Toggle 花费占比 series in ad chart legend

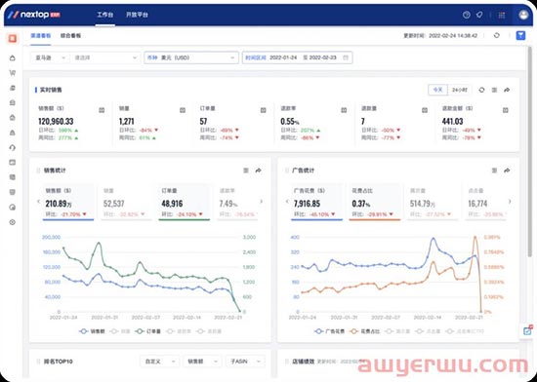point(365,331)
